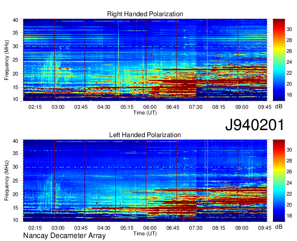
Task: Click the 07:30 time tick on Right Handed plot
Action: tap(196, 107)
